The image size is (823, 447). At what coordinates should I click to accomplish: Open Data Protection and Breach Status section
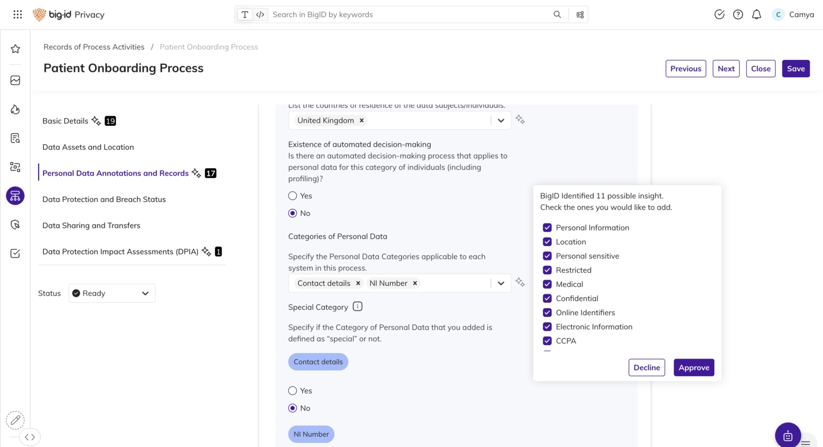(104, 199)
